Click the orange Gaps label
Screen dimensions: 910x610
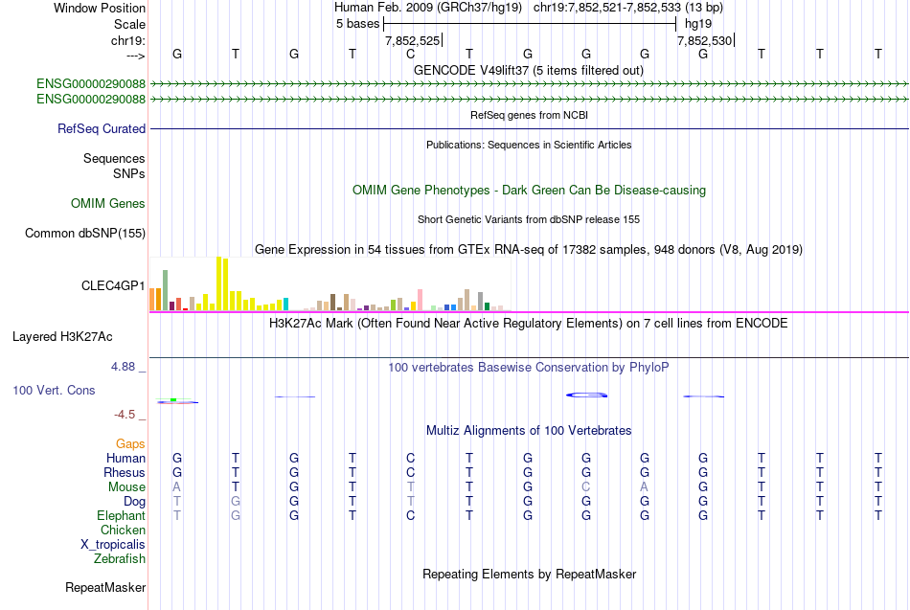(130, 444)
